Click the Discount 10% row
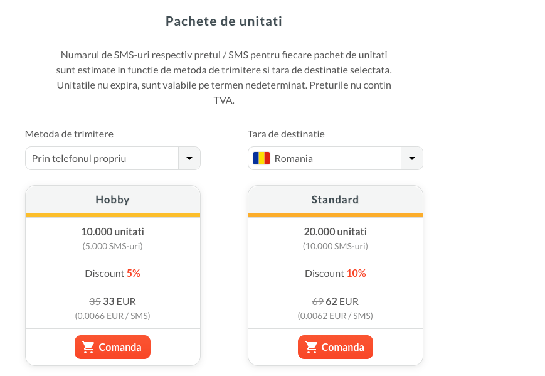The height and width of the screenshot is (376, 545). (336, 274)
